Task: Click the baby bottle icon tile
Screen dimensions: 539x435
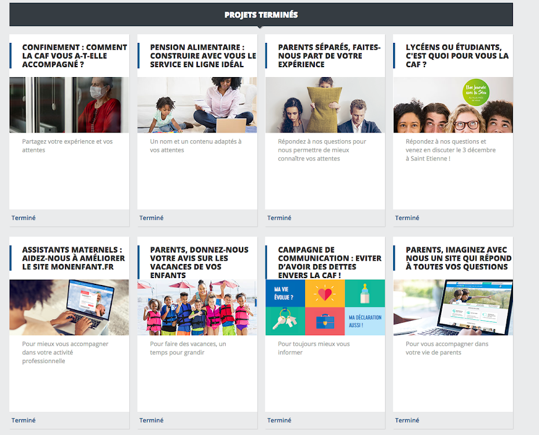Action: tap(365, 293)
